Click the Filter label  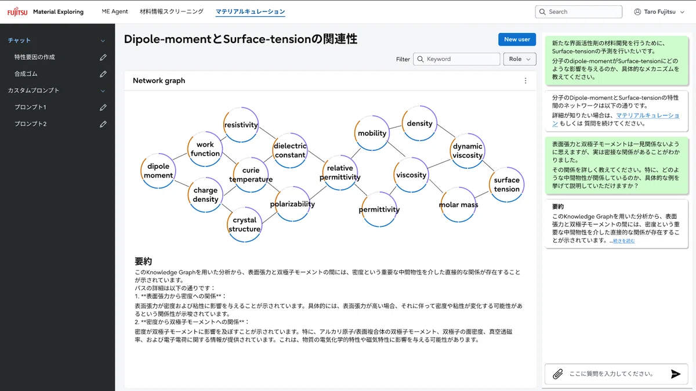(403, 59)
